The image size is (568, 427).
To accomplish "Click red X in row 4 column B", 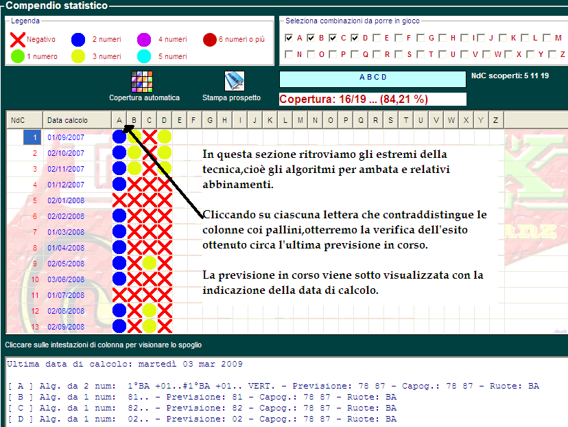I will 134,184.
